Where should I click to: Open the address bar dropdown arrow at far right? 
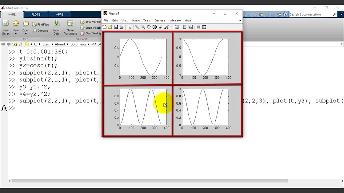pos(341,44)
